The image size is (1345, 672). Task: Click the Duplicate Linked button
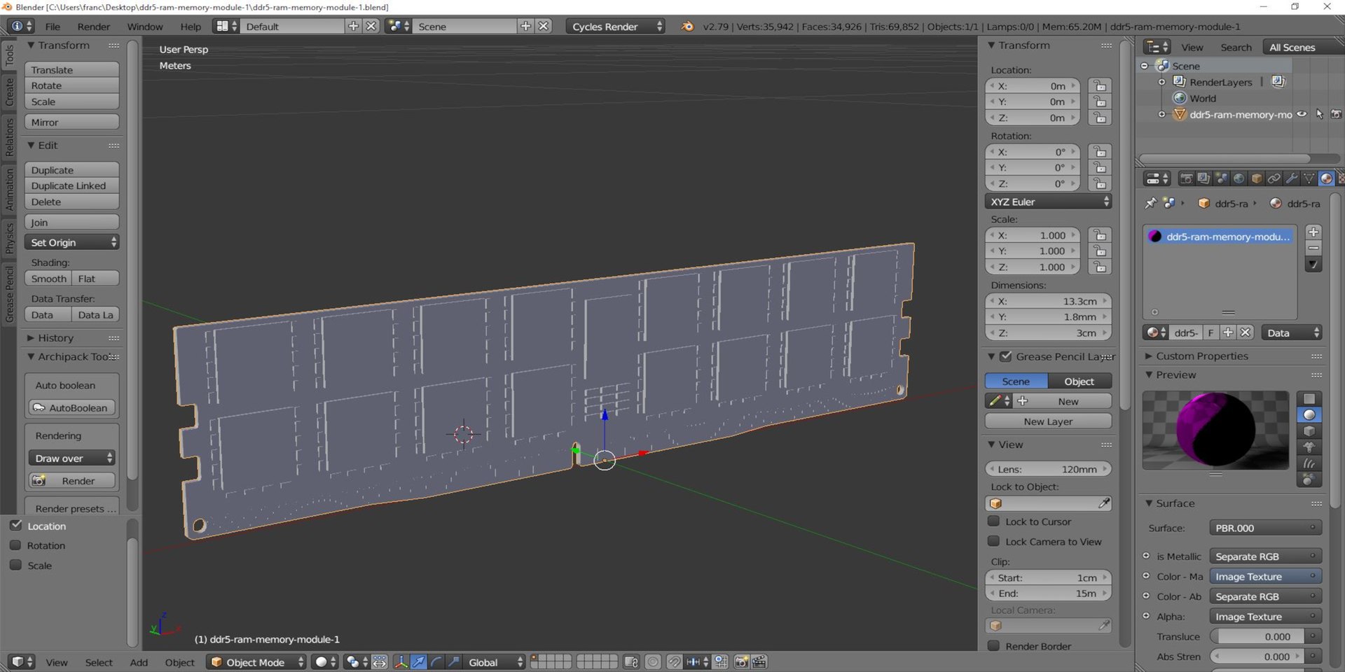[71, 186]
